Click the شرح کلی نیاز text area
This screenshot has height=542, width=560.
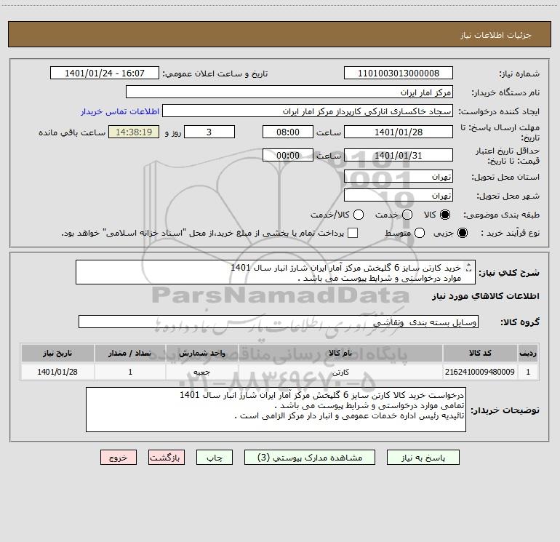pos(276,273)
